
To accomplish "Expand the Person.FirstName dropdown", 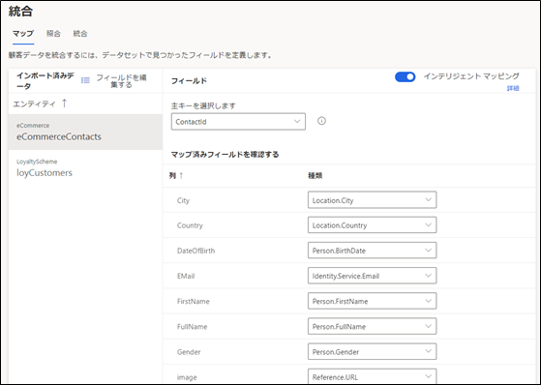I will (372, 301).
